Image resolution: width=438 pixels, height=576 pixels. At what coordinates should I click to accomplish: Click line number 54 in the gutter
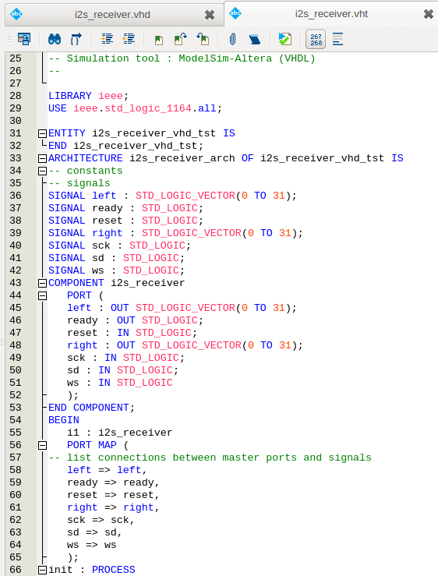click(x=16, y=420)
